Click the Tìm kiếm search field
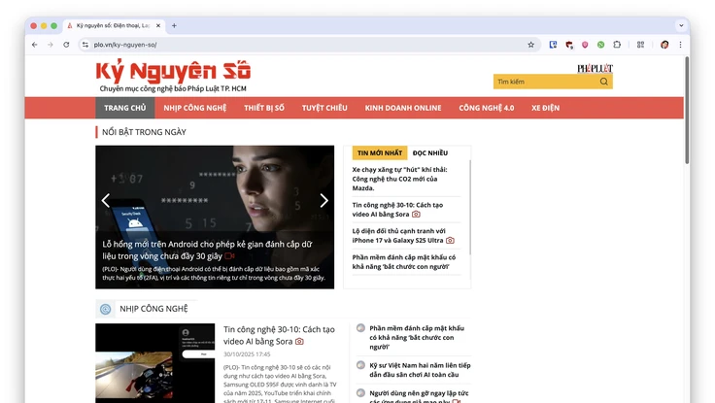715x403 pixels. pyautogui.click(x=544, y=82)
